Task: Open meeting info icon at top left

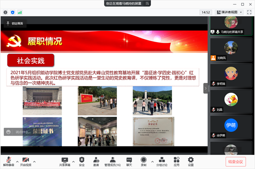Action: click(6, 12)
